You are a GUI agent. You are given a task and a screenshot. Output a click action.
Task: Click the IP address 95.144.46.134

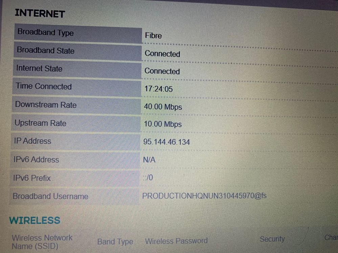coord(166,142)
